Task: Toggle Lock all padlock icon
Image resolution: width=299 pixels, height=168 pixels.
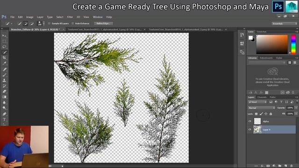Action: (x=271, y=114)
